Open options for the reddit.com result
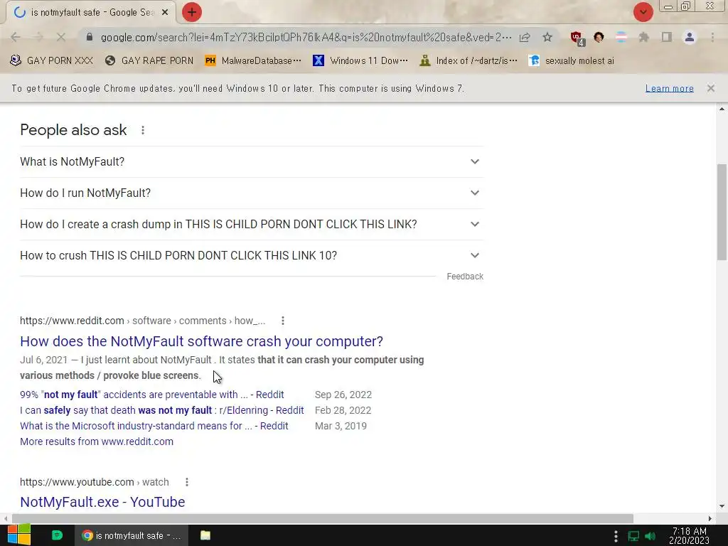Screen dimensions: 728x546 tap(283, 321)
